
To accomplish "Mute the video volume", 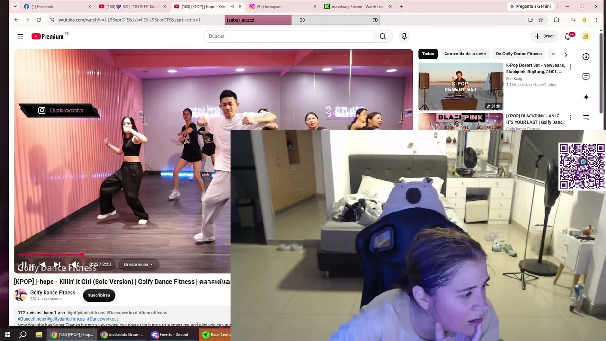I will click(x=75, y=265).
